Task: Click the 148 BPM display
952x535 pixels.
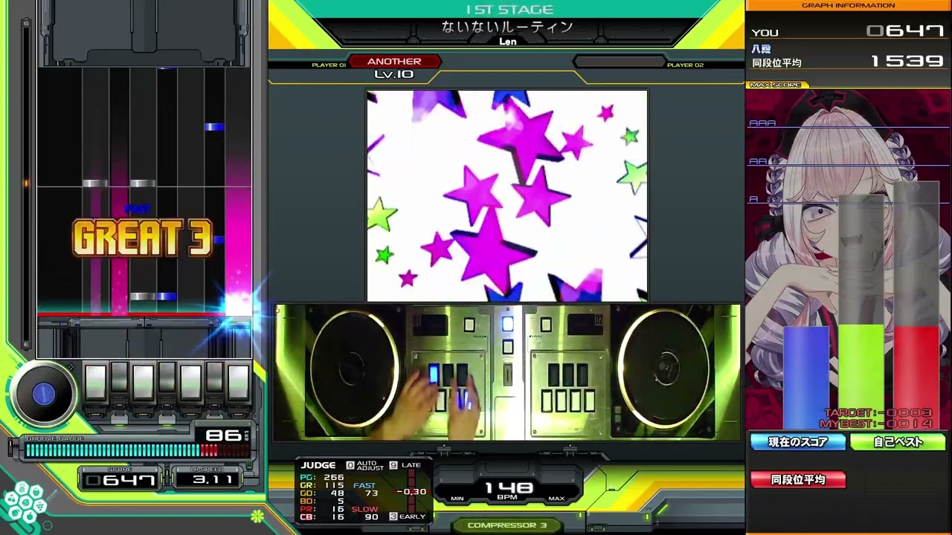Action: click(x=506, y=488)
